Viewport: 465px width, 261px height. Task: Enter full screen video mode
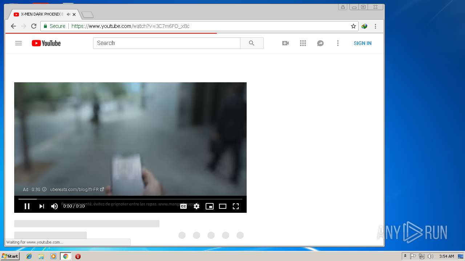click(236, 206)
